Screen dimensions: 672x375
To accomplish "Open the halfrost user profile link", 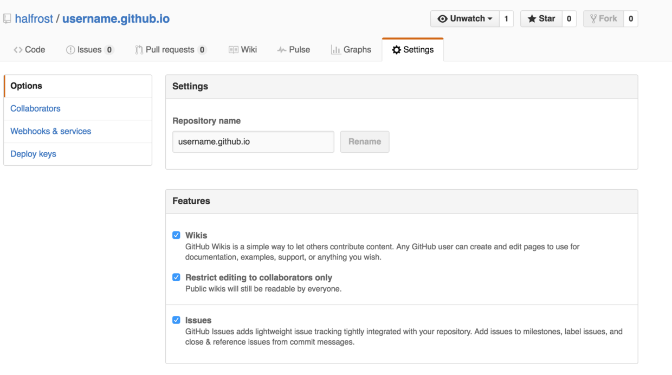I will pos(34,19).
